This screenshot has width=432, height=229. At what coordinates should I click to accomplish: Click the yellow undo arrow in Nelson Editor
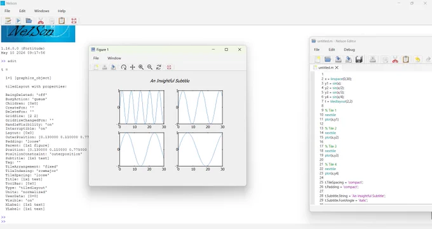pos(417,59)
